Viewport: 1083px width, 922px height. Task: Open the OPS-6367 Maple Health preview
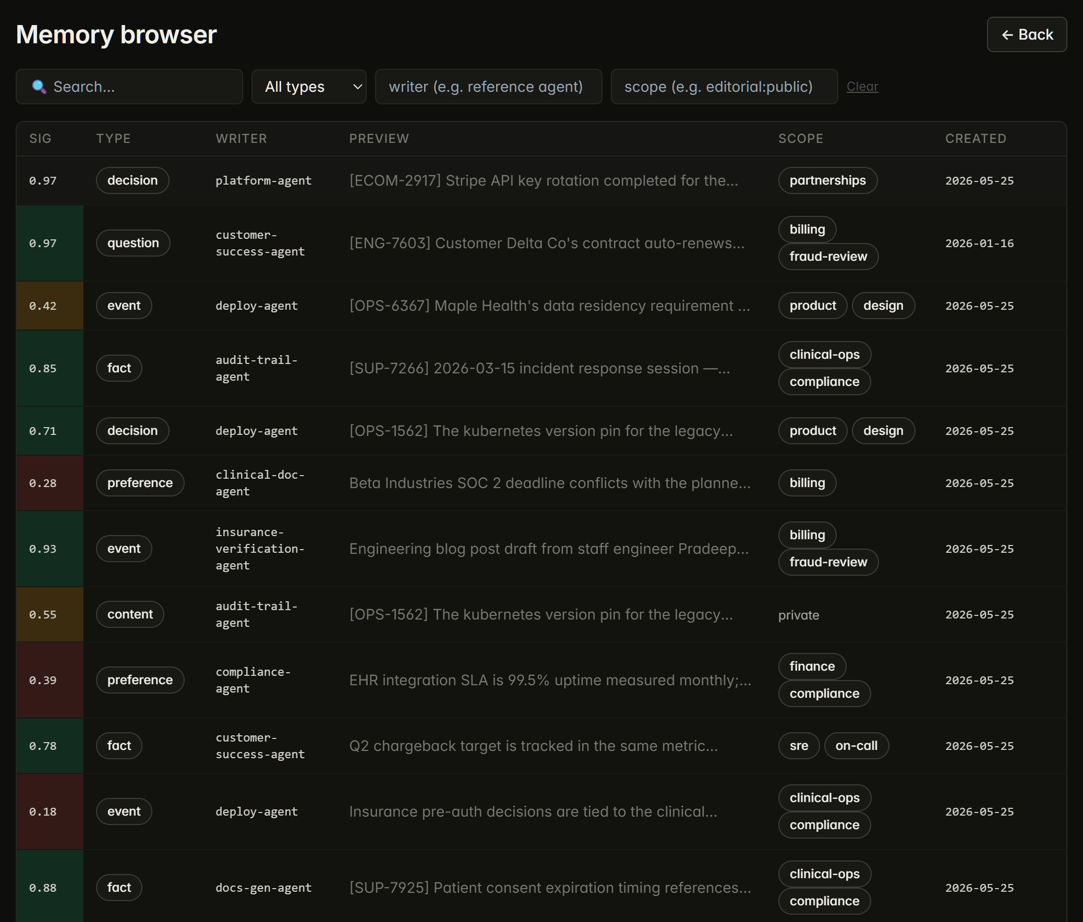point(549,306)
